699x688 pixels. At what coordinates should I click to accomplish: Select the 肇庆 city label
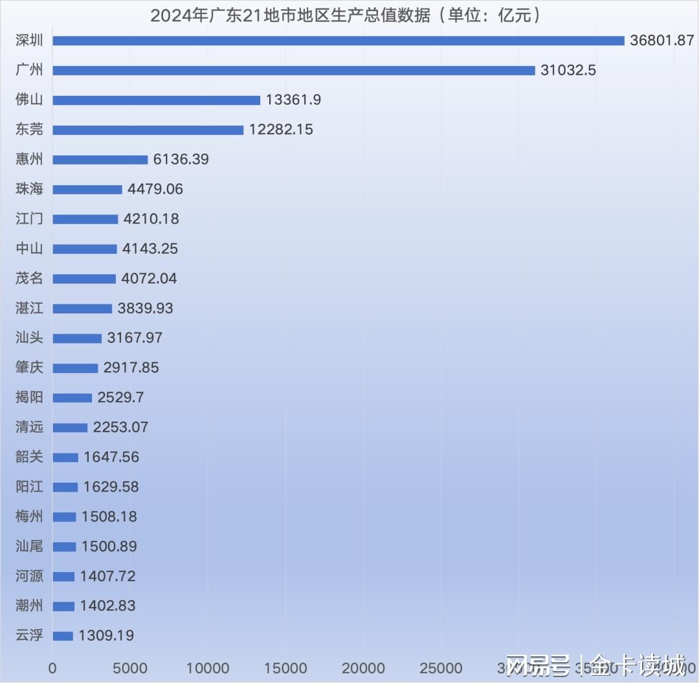point(29,367)
